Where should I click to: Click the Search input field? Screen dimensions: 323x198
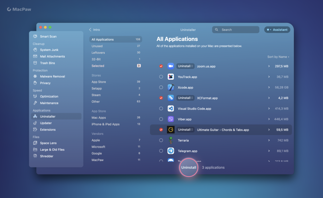point(236,30)
